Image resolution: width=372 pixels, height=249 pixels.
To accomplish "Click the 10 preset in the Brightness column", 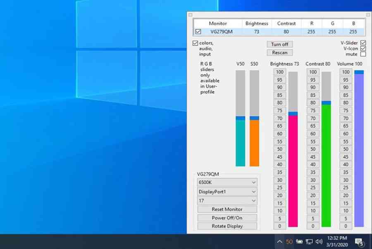I will [280, 211].
